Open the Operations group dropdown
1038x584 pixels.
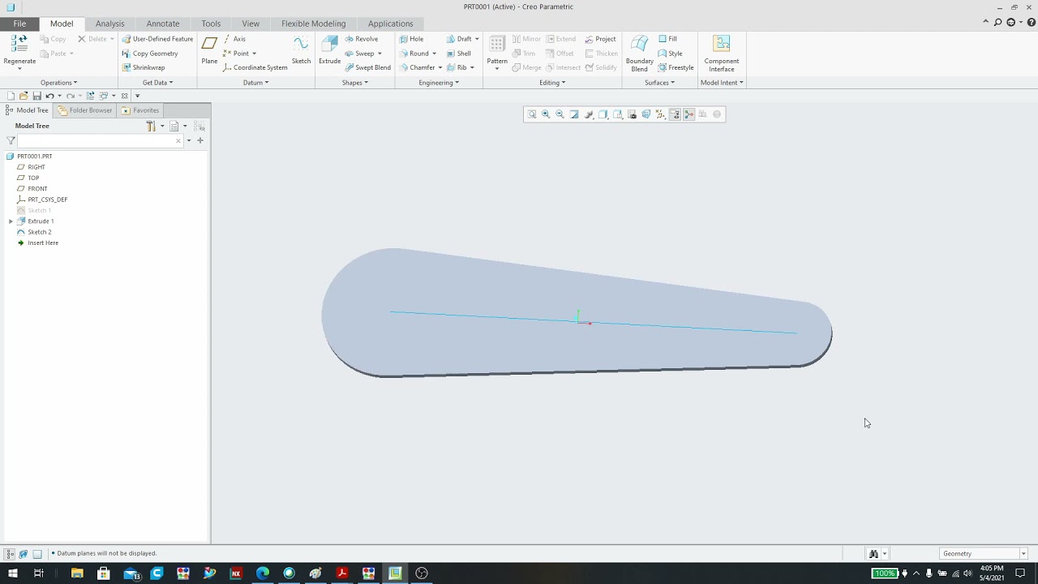click(58, 83)
